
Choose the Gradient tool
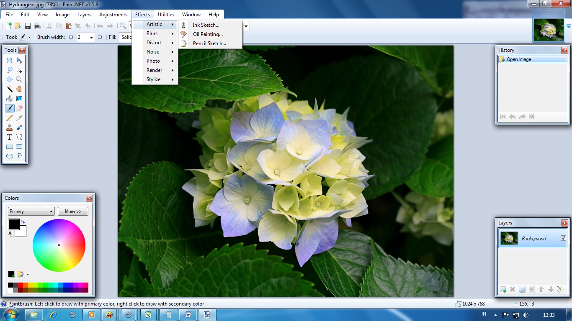point(19,99)
